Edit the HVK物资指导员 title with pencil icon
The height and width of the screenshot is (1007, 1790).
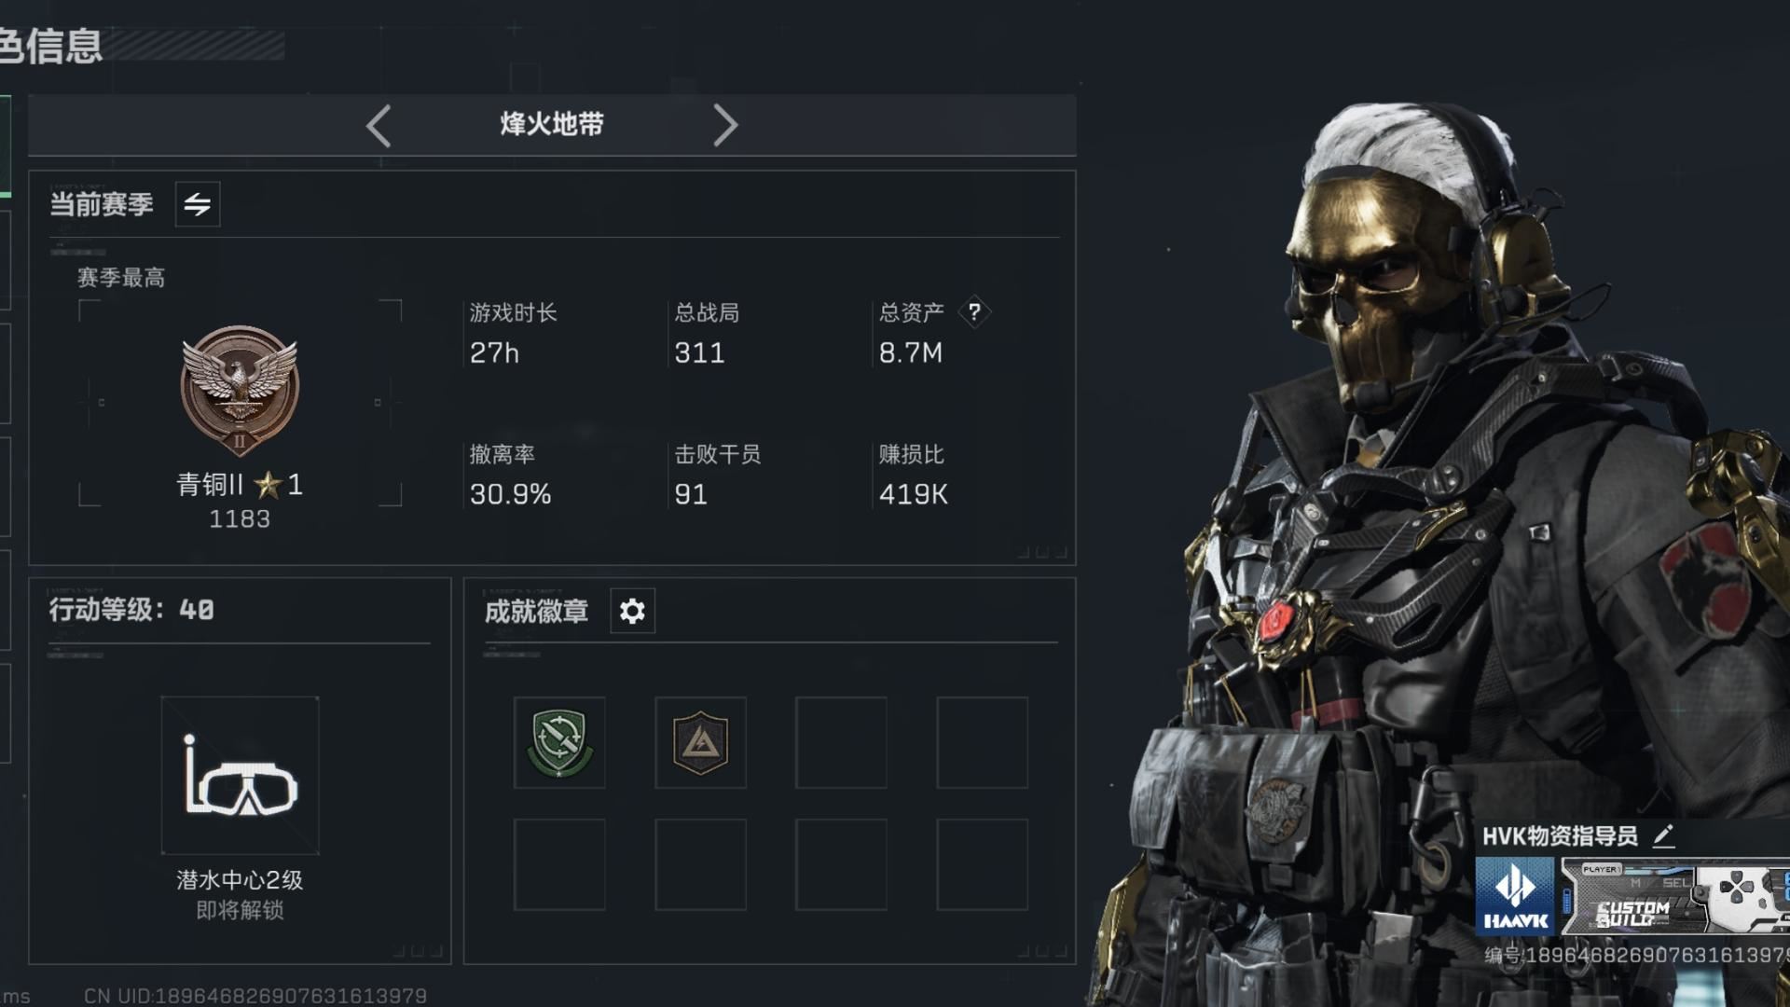[1663, 835]
